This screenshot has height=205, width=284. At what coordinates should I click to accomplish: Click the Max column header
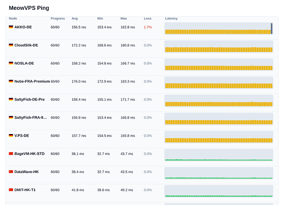tap(124, 18)
